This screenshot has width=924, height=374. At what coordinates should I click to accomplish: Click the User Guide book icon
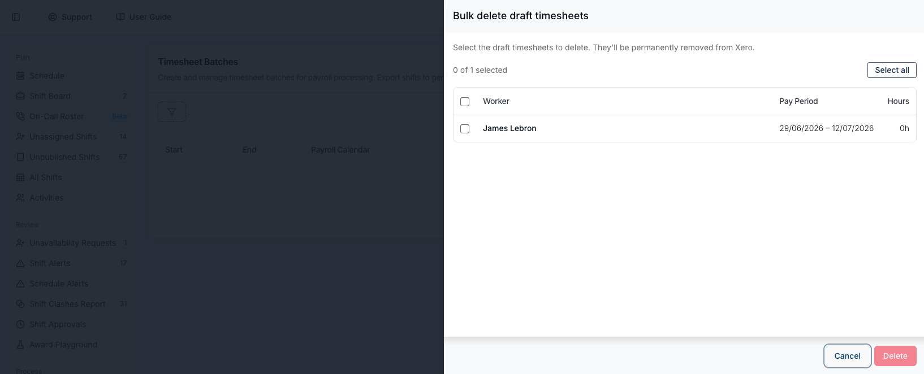click(120, 17)
